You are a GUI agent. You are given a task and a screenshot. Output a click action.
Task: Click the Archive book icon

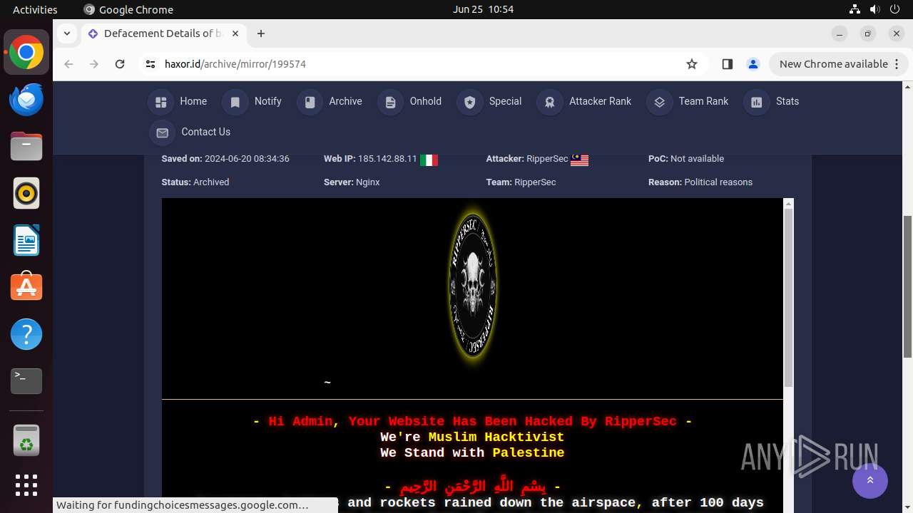(x=310, y=102)
